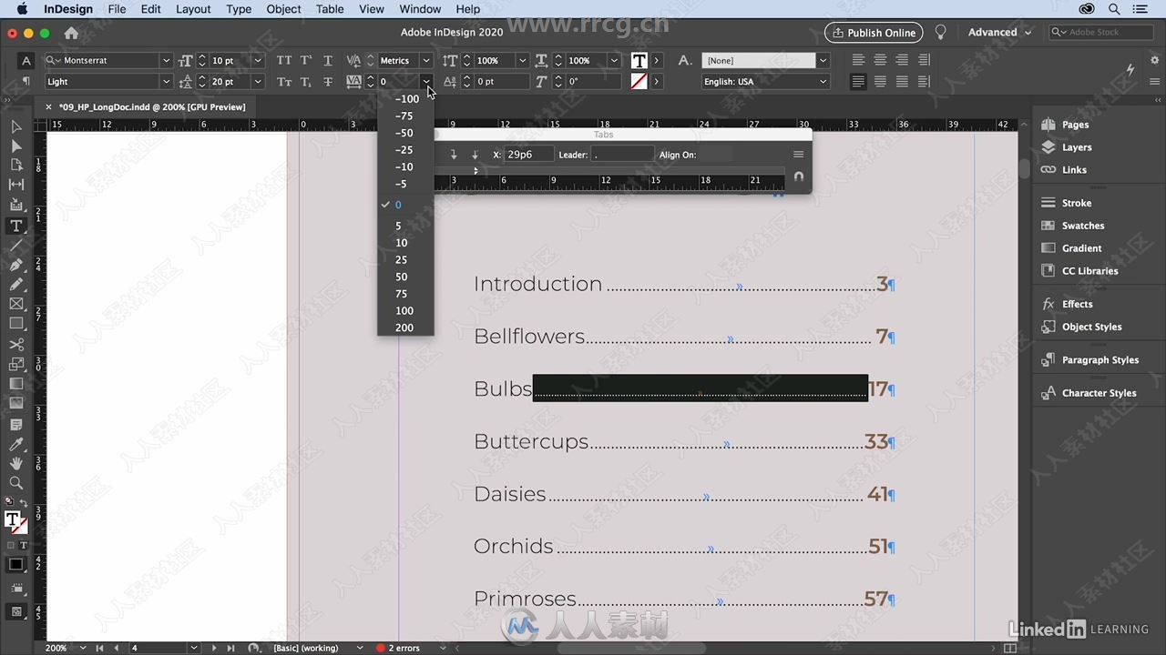Choose 200 from tracking list
The height and width of the screenshot is (655, 1166).
click(x=405, y=327)
